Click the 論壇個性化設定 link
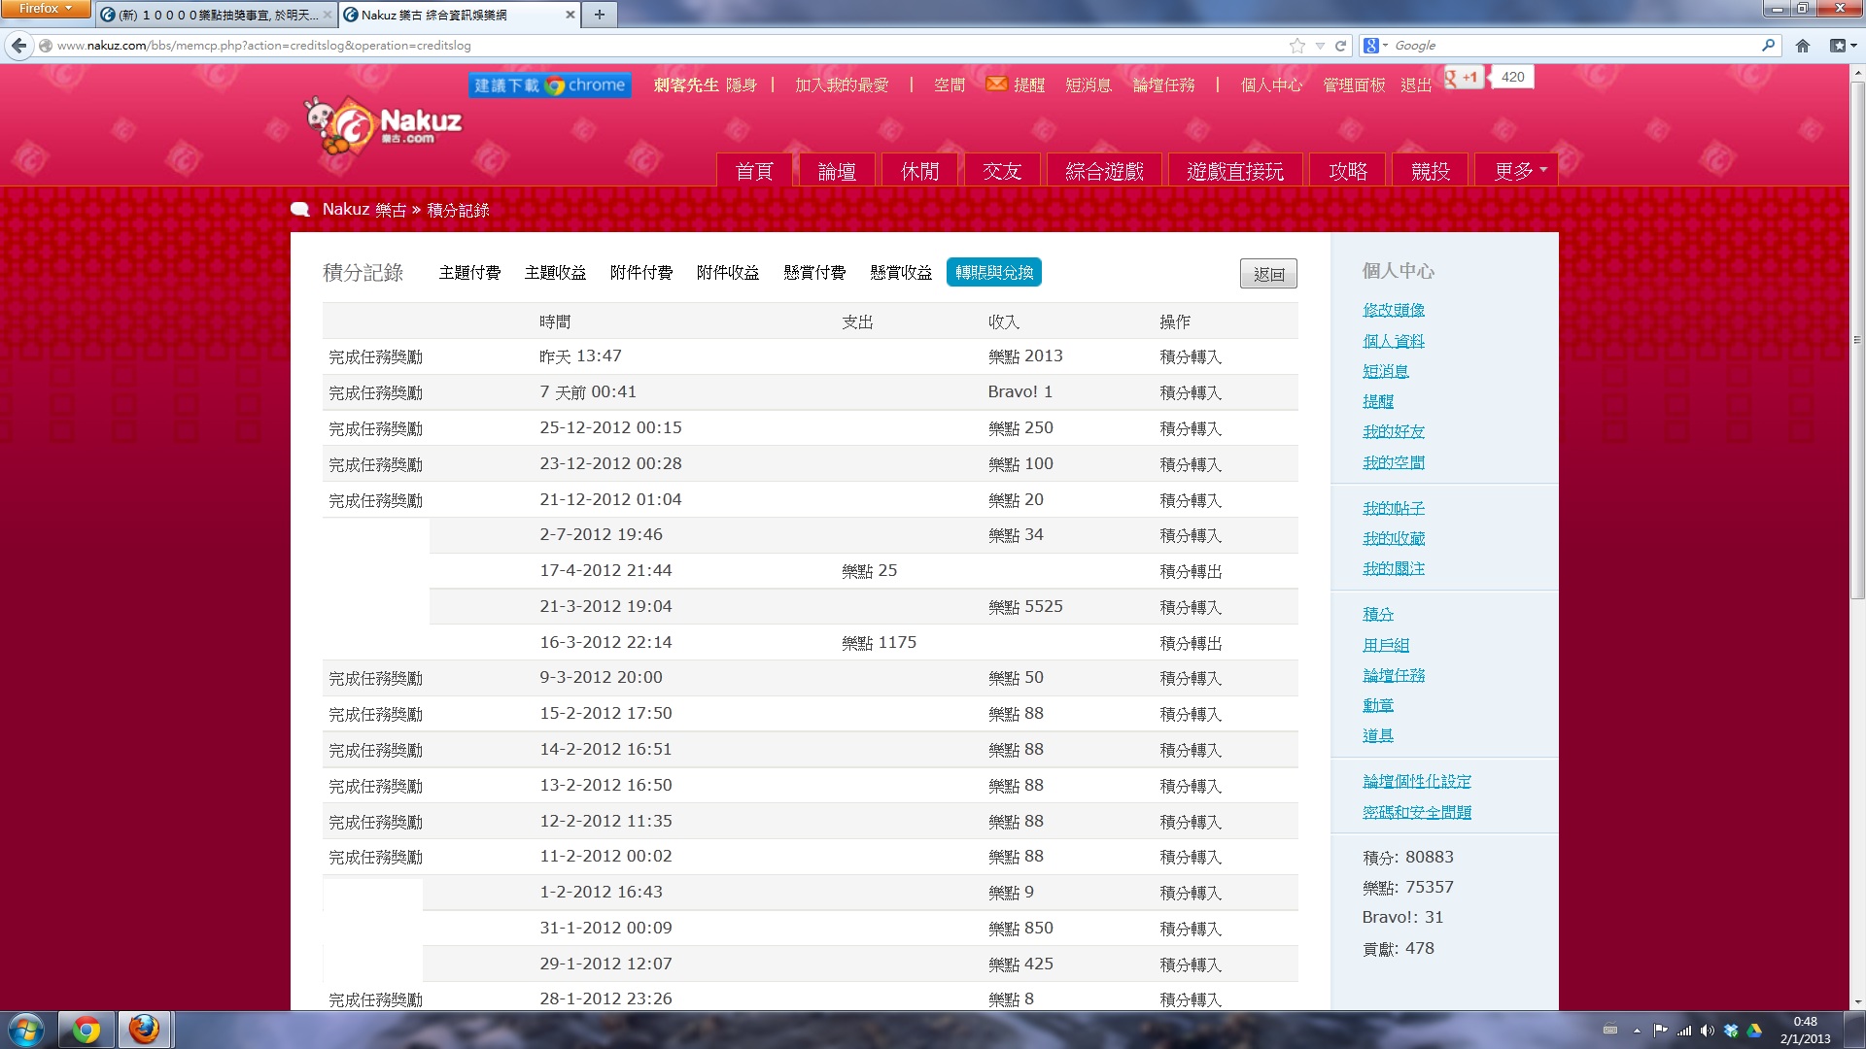Image resolution: width=1866 pixels, height=1049 pixels. (x=1416, y=781)
